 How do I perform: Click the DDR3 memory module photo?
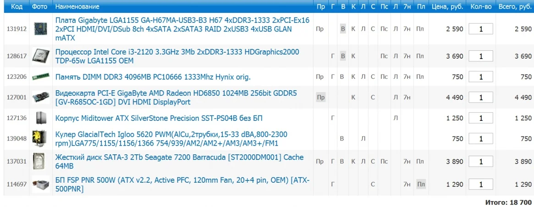(41, 77)
